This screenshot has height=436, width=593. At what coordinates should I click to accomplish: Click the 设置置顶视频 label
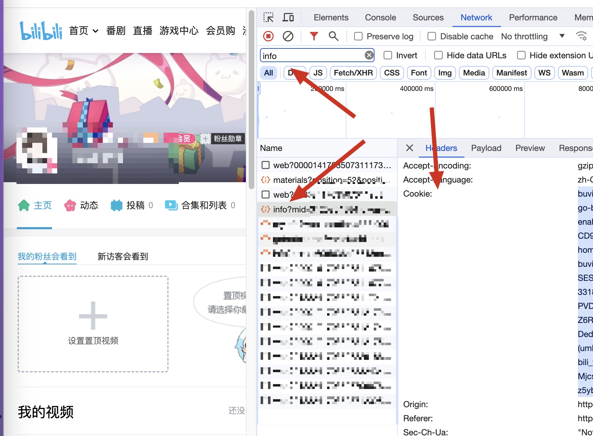click(x=93, y=341)
